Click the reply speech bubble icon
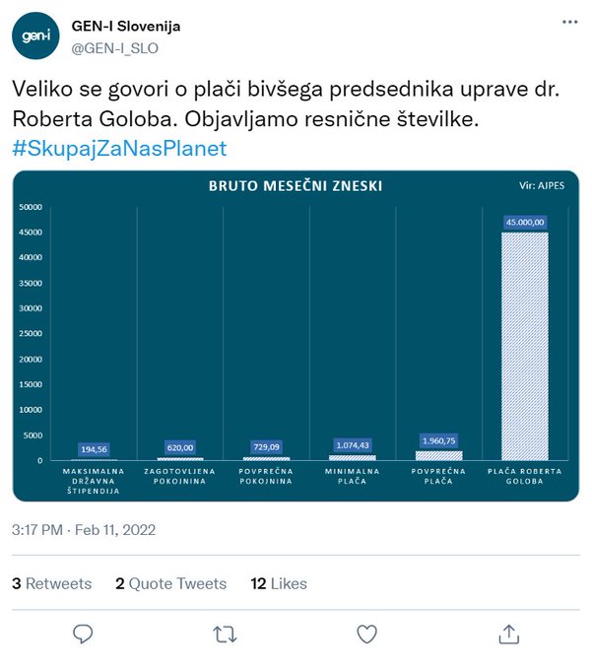The image size is (592, 670). (83, 634)
